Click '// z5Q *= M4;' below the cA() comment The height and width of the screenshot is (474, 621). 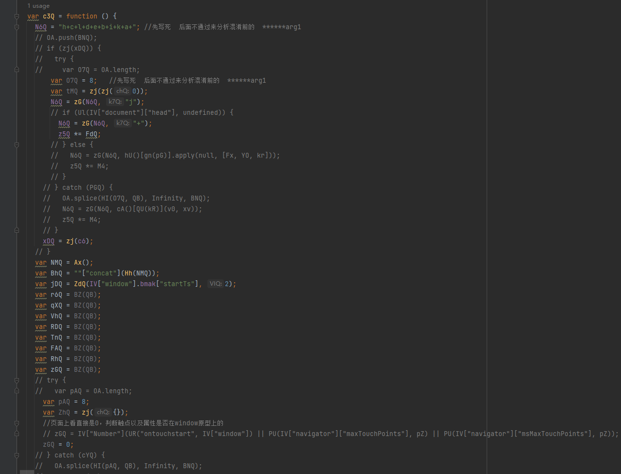pyautogui.click(x=72, y=219)
